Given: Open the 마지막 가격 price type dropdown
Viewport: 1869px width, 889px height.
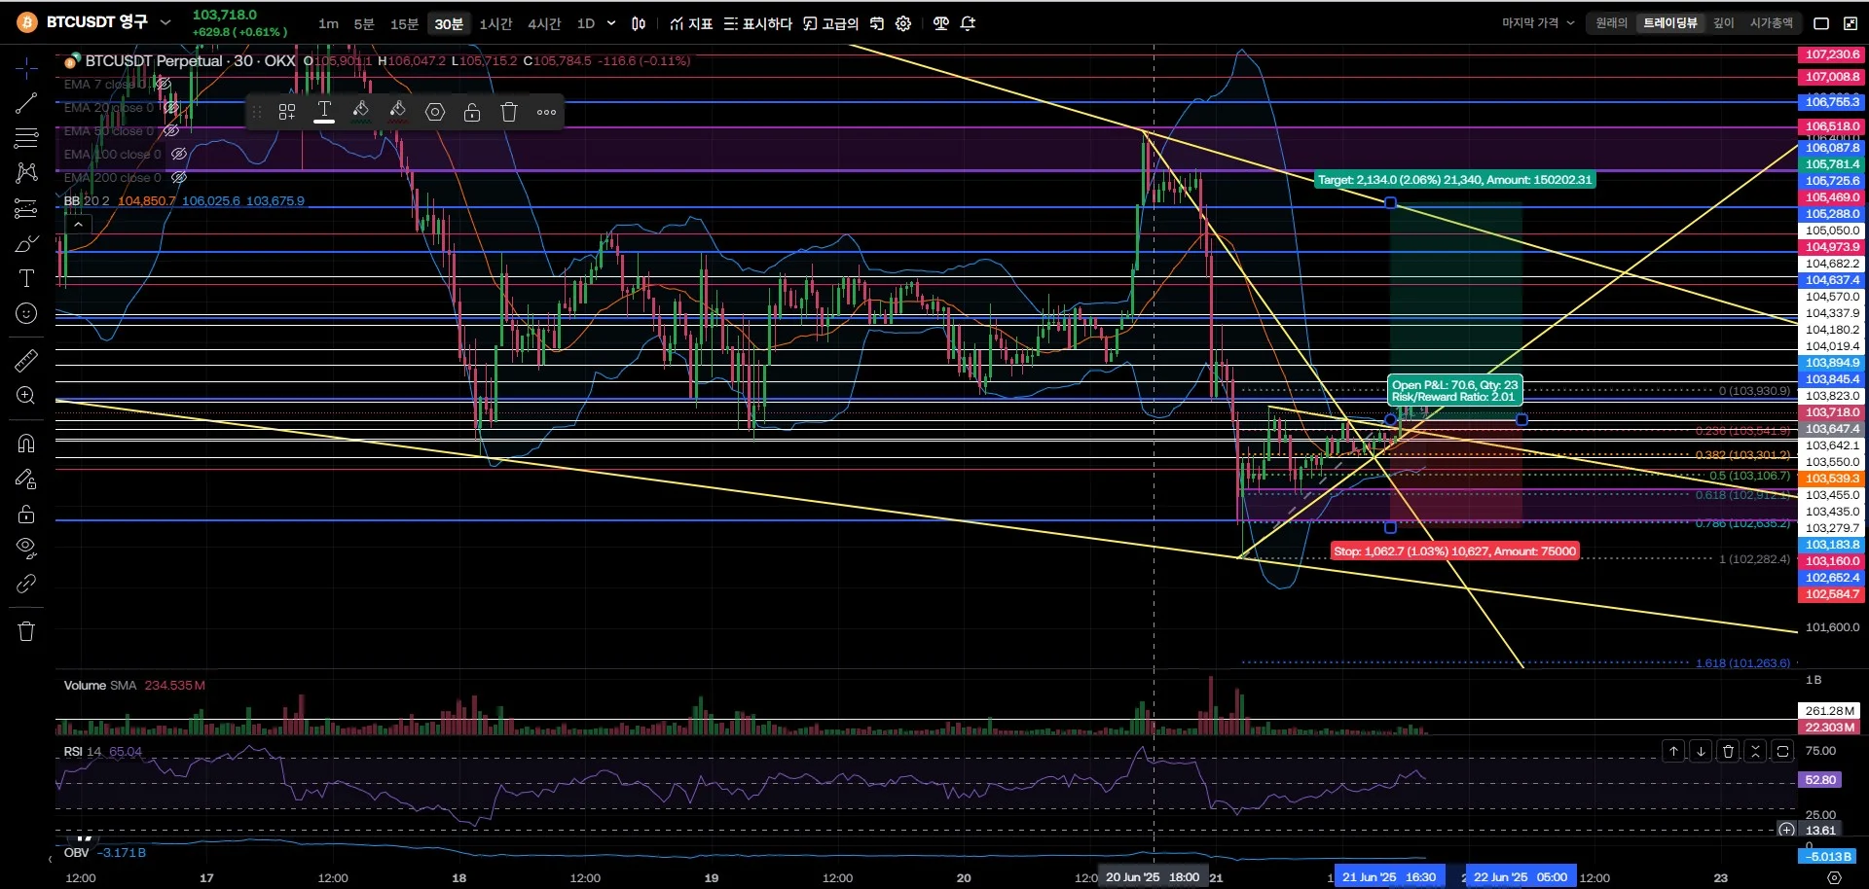Looking at the screenshot, I should 1538,22.
